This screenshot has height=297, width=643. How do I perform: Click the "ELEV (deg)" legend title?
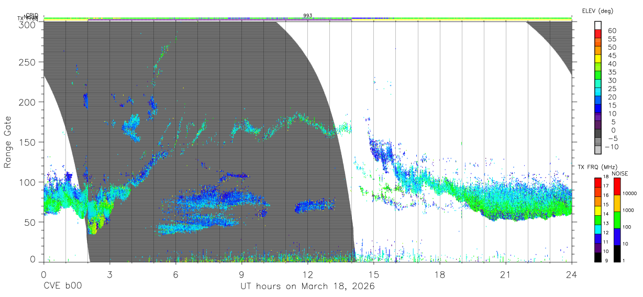(597, 10)
